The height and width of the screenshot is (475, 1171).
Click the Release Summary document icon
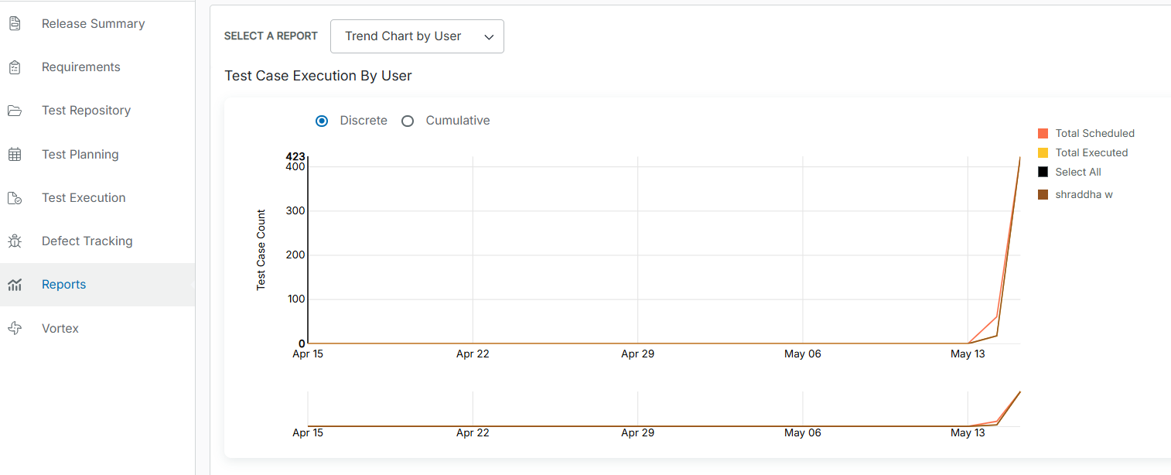tap(15, 24)
